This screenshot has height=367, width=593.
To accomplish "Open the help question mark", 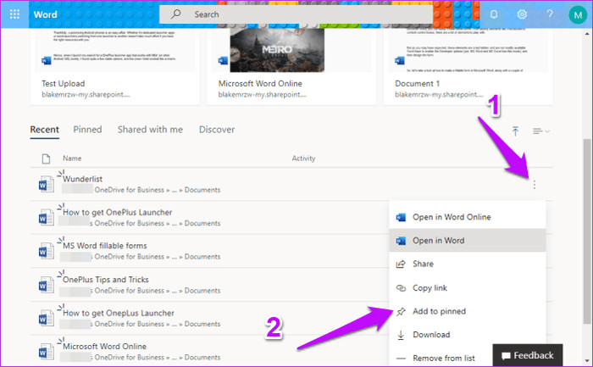I will 550,14.
